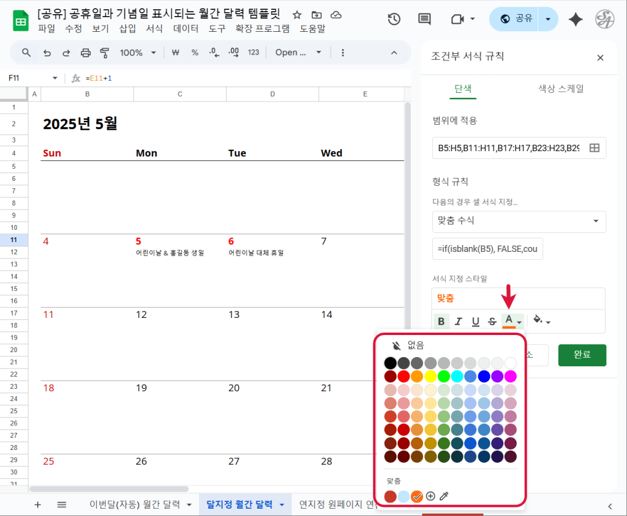Toggle italic in formatting style
Viewport: 627px width, 516px height.
(458, 321)
